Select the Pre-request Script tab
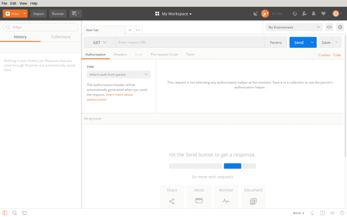This screenshot has width=347, height=217. [164, 54]
